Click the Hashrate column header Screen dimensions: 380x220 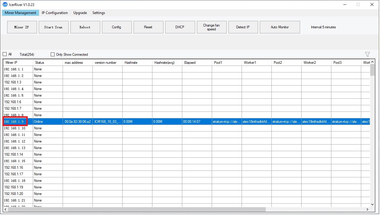138,63
